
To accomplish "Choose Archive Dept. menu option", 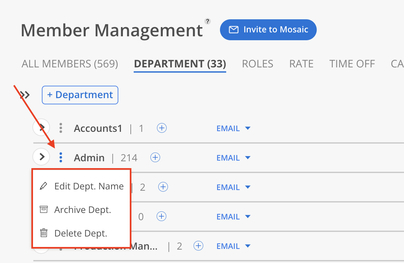I will [82, 210].
